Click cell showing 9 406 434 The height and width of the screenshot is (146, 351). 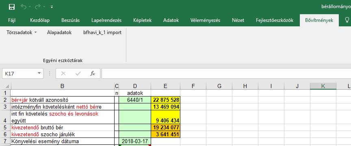click(166, 117)
